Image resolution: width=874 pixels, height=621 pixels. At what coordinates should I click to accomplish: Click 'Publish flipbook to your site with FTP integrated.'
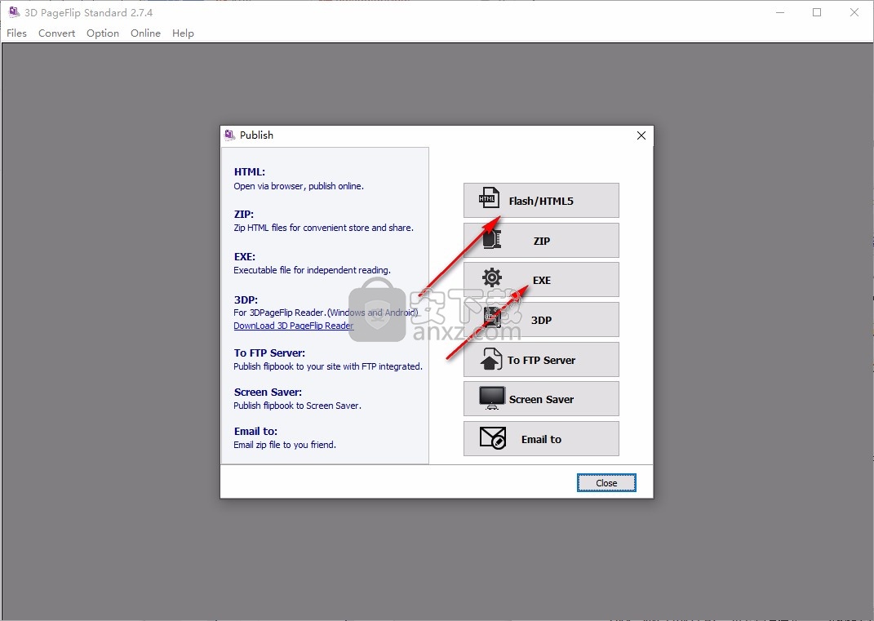pyautogui.click(x=328, y=366)
